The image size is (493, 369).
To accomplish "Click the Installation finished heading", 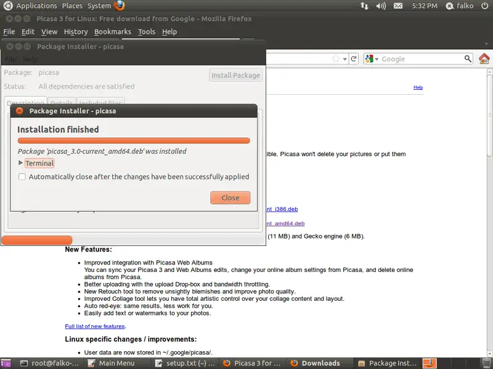I will (58, 129).
